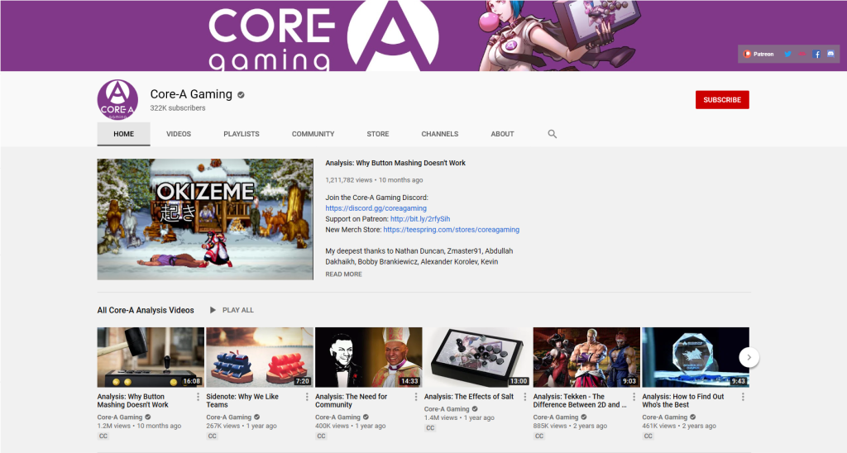The height and width of the screenshot is (453, 847).
Task: Open the Twitter bird icon in the banner
Action: click(787, 54)
